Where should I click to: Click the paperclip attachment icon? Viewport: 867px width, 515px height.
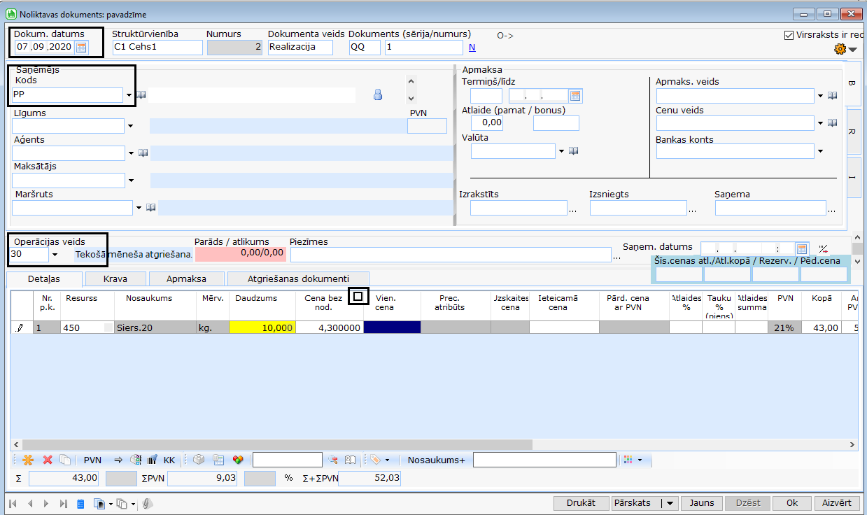coord(148,503)
